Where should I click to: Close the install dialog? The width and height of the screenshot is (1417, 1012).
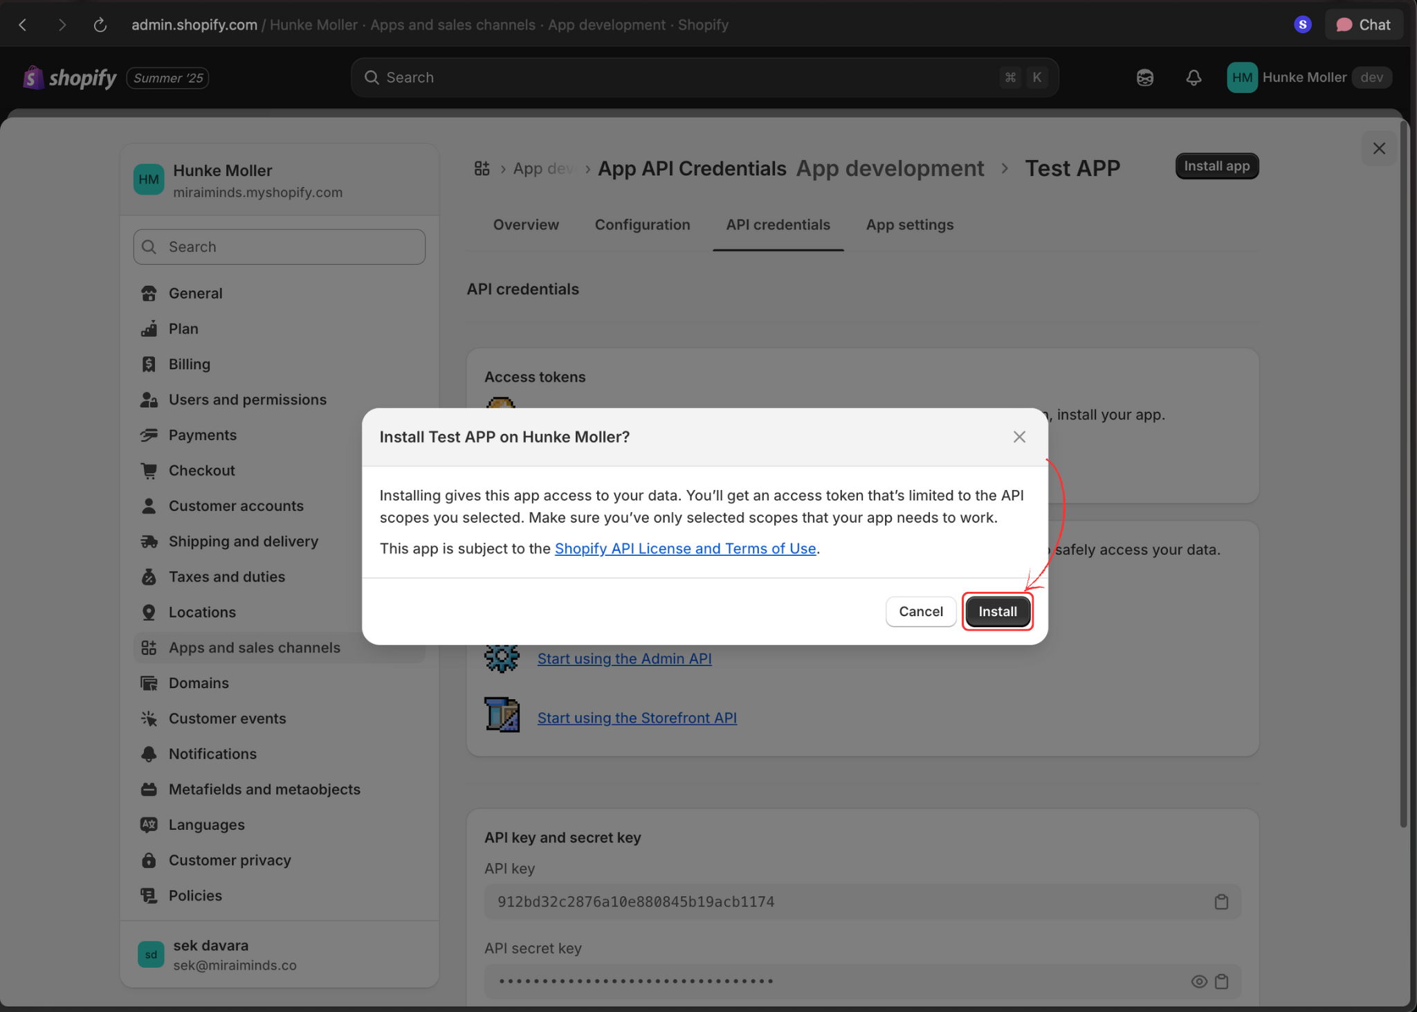pos(1018,437)
